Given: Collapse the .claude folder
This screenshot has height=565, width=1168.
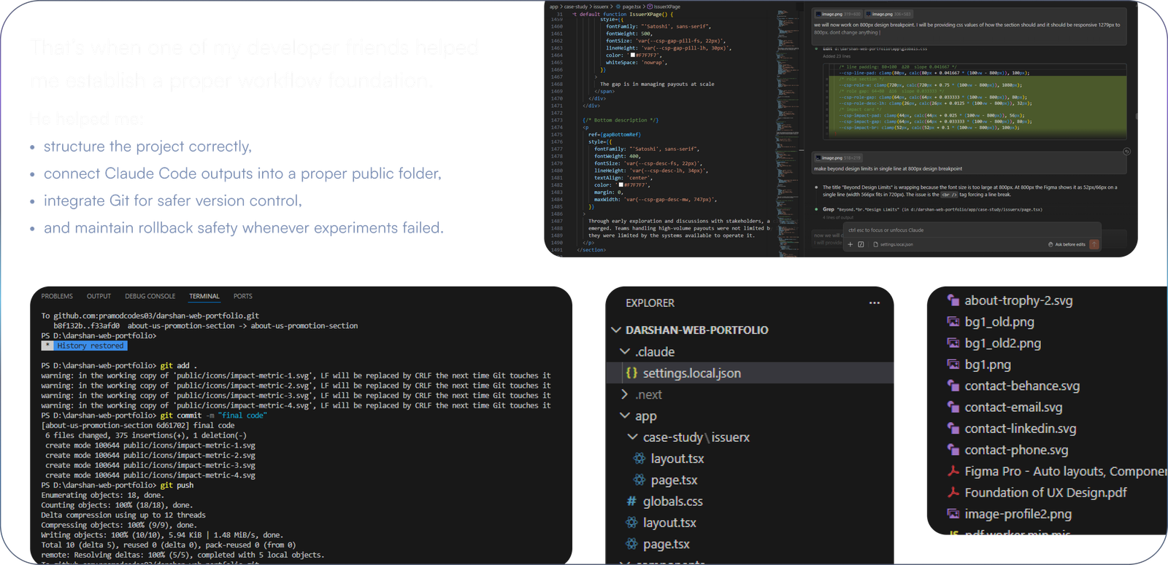Looking at the screenshot, I should click(x=625, y=351).
